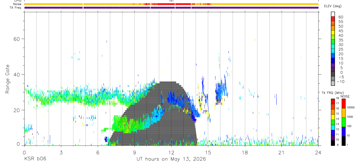Viewport: 358px width, 165px height.
Task: Click the x-axis tick label '6'
Action: click(x=98, y=152)
